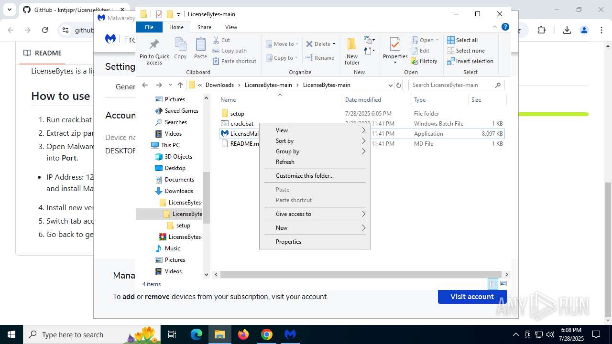Open Group by context submenu
Screen dimensions: 612x344
pyautogui.click(x=315, y=151)
